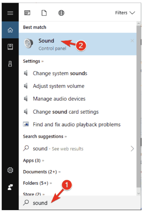Click the remote-shaped devices icon in sidebar

pos(10,64)
